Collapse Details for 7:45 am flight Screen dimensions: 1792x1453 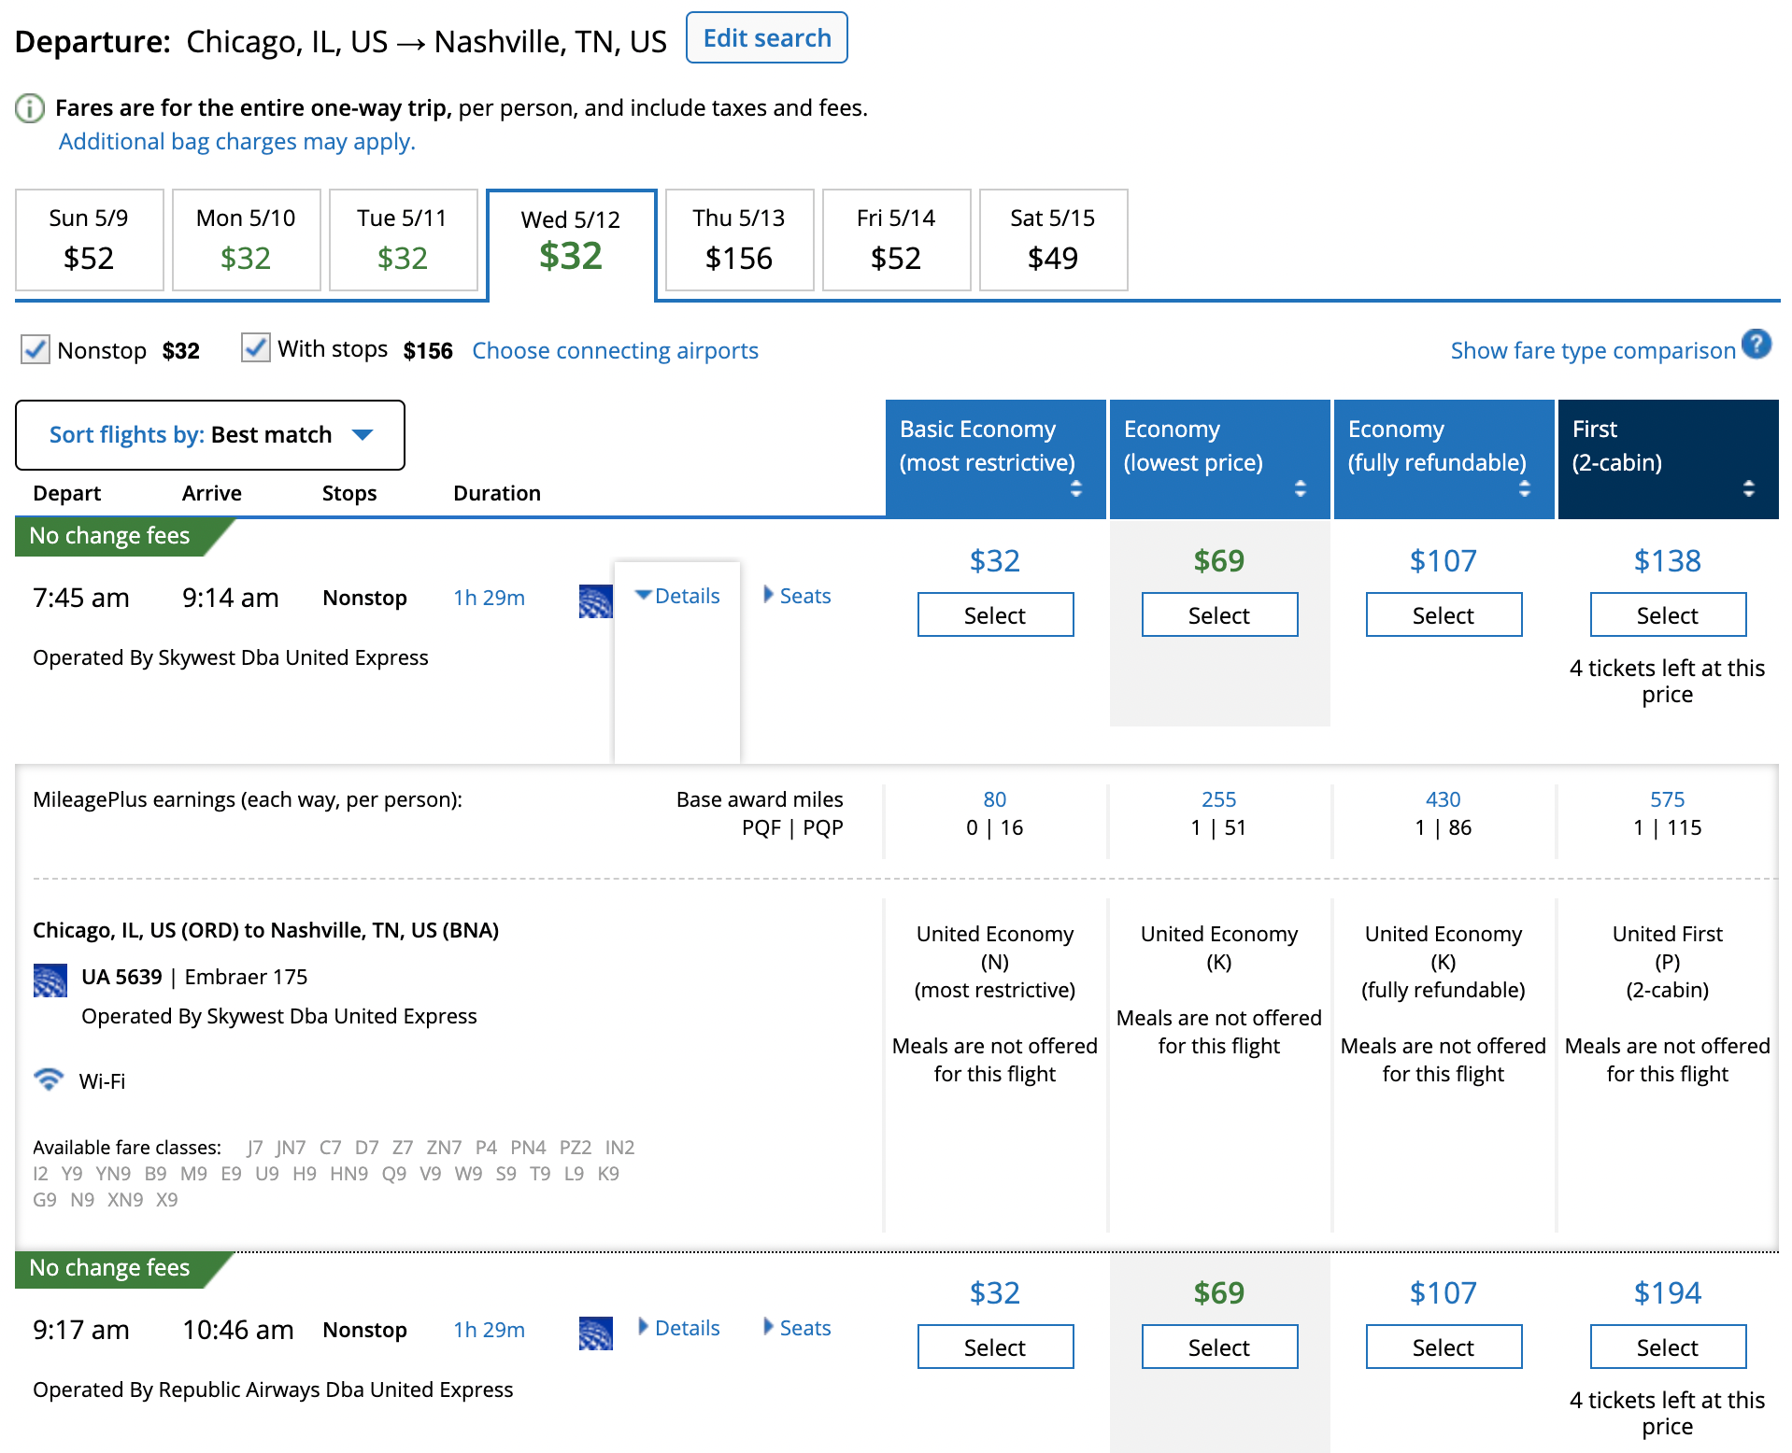click(x=677, y=596)
